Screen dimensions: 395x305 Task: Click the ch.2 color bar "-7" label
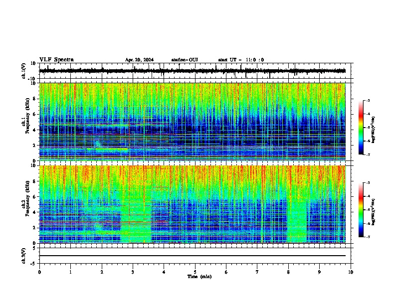(368, 237)
